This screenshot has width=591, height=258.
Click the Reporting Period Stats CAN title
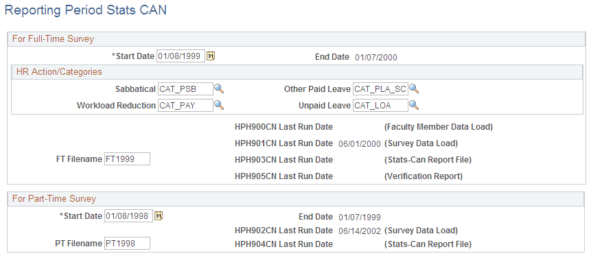point(86,10)
